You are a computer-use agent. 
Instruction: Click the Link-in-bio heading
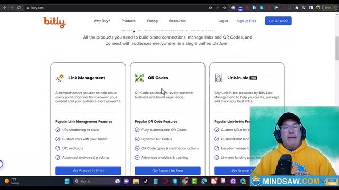click(x=238, y=78)
